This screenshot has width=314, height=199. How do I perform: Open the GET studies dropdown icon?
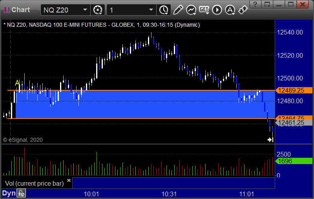(204, 10)
